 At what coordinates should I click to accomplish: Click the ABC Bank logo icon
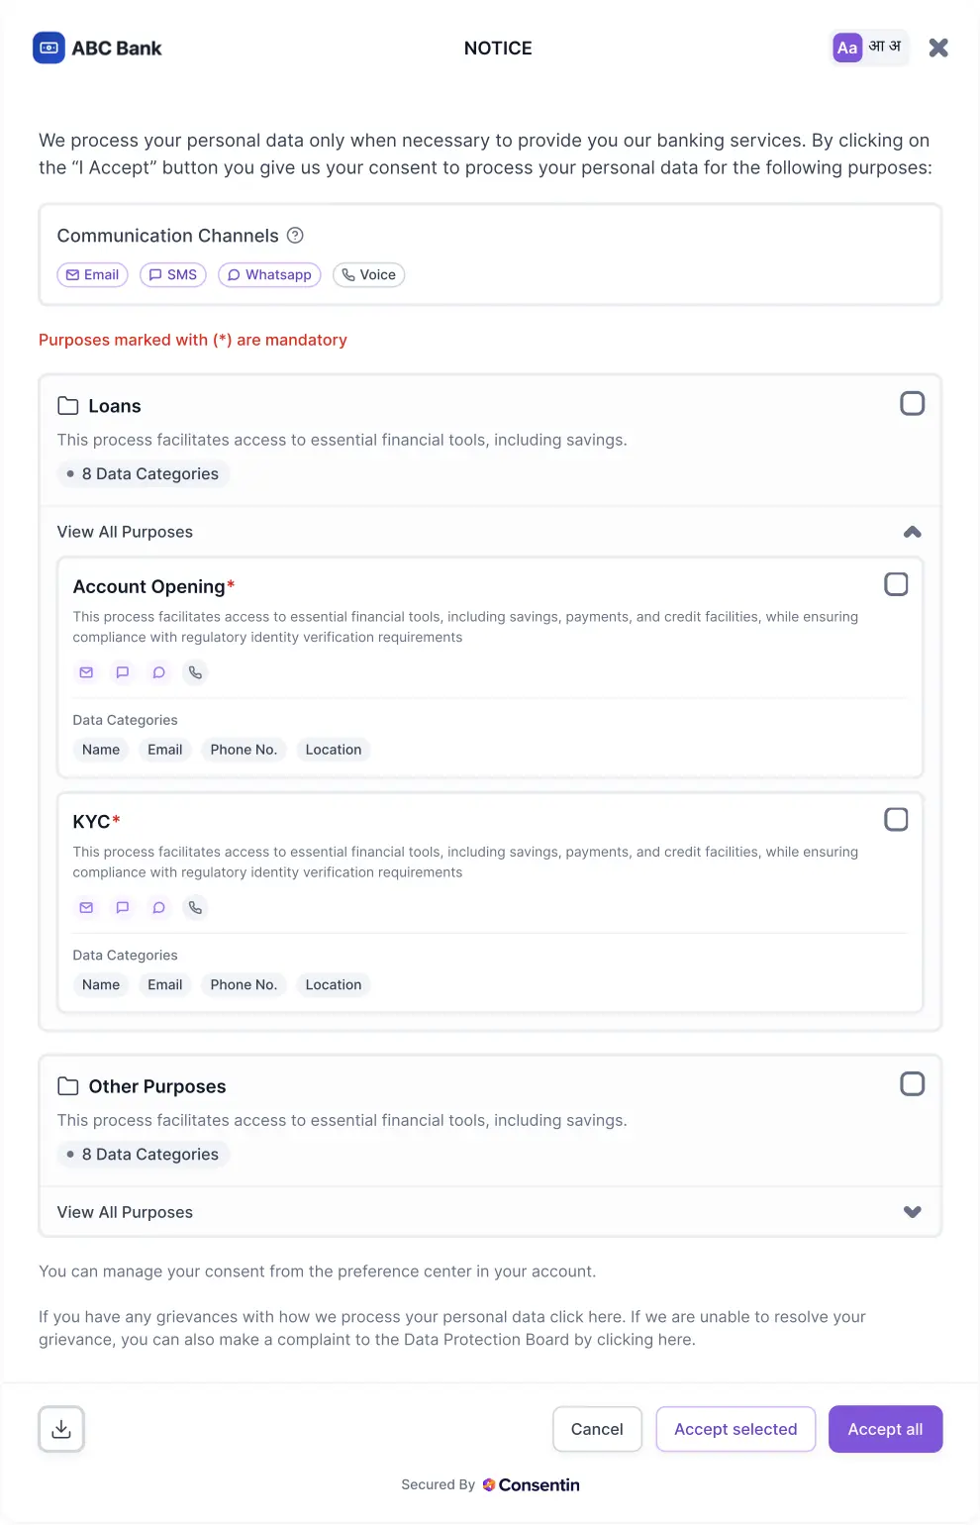click(49, 48)
